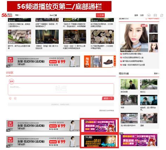This screenshot has width=166, height=150.
Task: Open the clock watch-history icon
Action: (162, 15)
